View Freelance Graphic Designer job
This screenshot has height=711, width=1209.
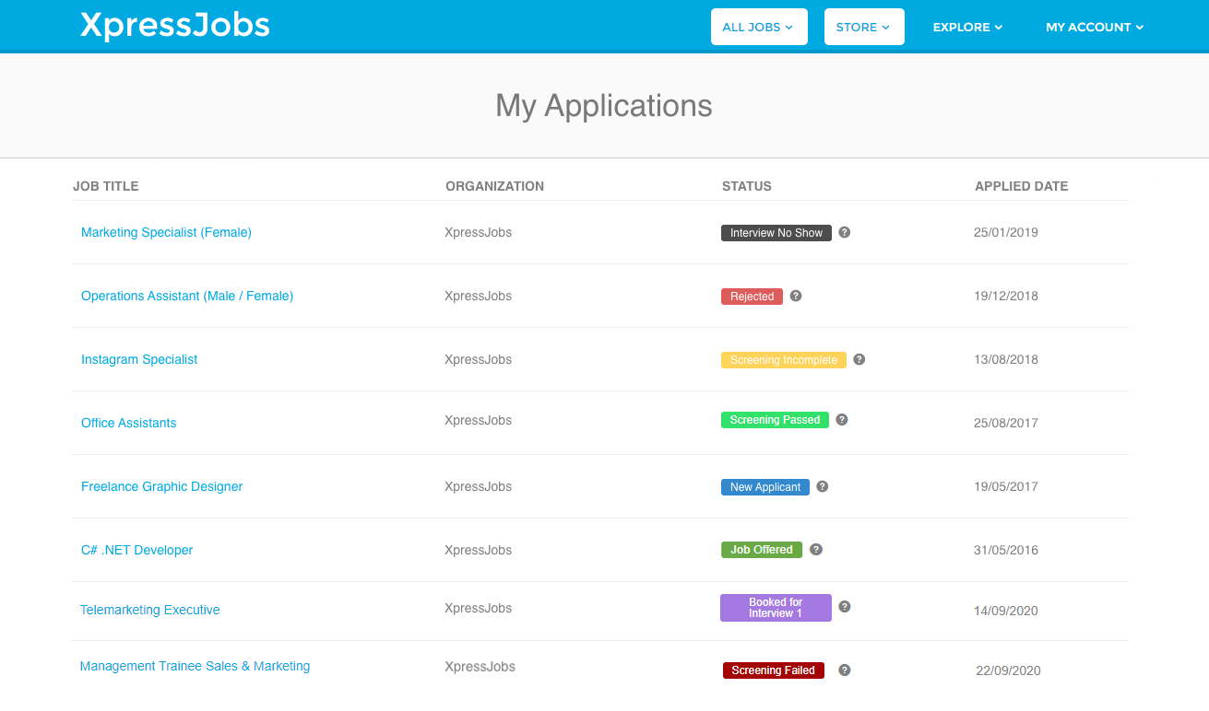point(161,486)
